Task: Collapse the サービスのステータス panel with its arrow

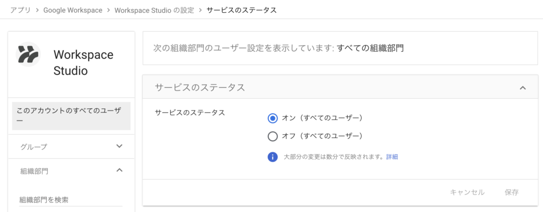Action: pyautogui.click(x=522, y=88)
